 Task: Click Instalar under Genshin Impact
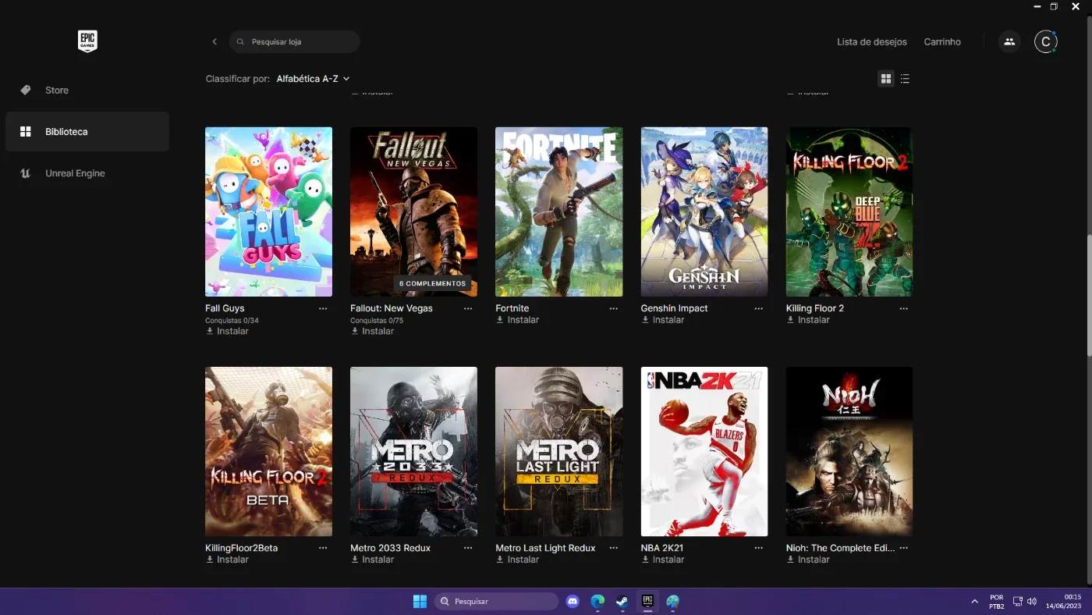663,320
